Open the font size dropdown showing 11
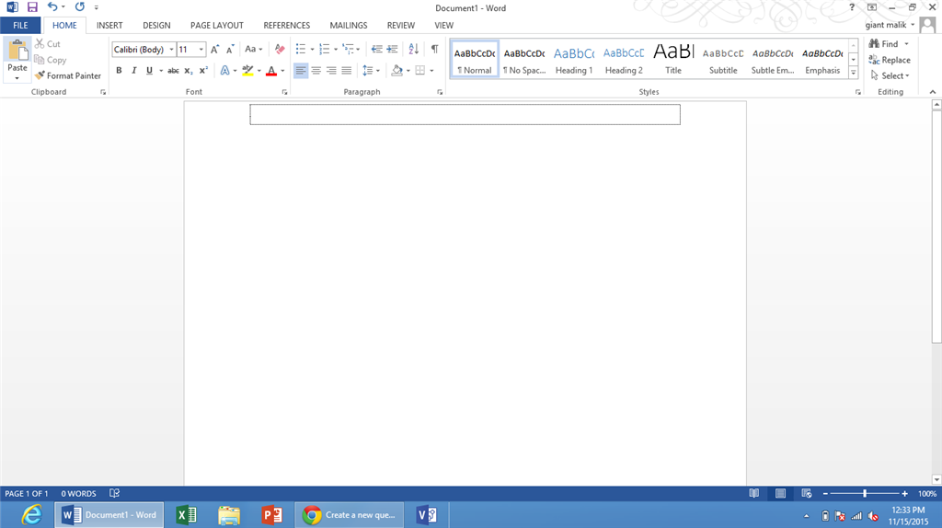942x528 pixels. point(201,50)
